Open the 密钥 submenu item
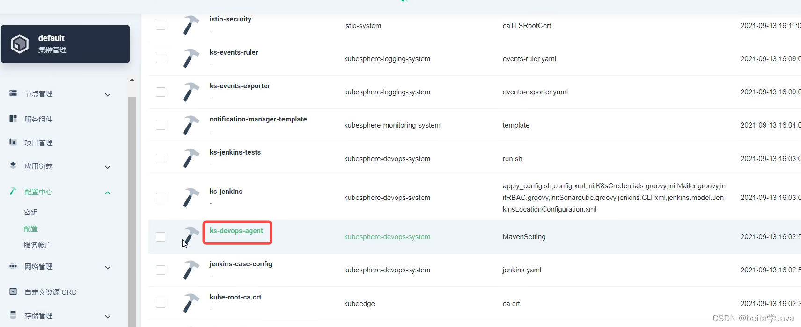 click(31, 212)
